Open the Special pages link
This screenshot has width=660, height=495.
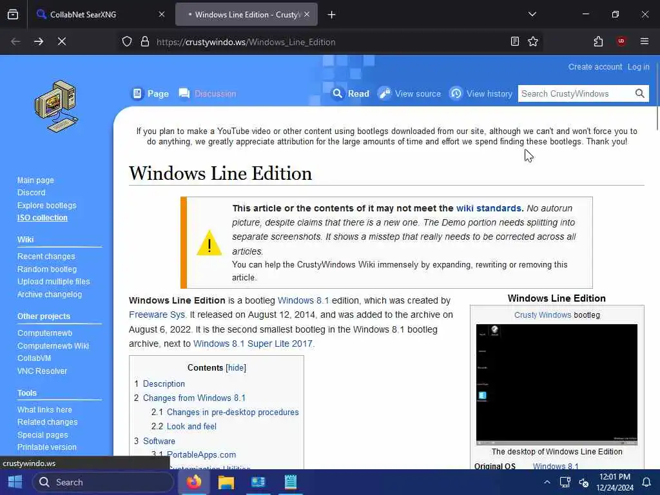[43, 435]
